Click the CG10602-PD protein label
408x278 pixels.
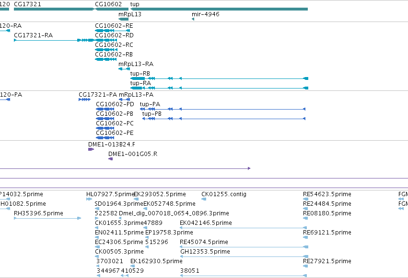click(x=115, y=104)
